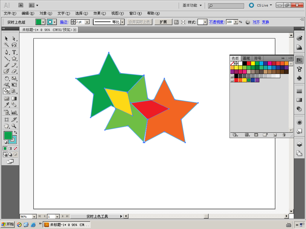The height and width of the screenshot is (229, 306).
Task: Select the Pen tool in toolbox
Action: [x=6, y=52]
